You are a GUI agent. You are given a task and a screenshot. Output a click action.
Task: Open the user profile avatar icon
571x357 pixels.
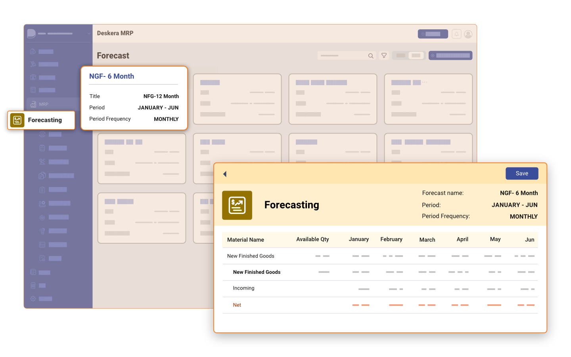coord(468,34)
